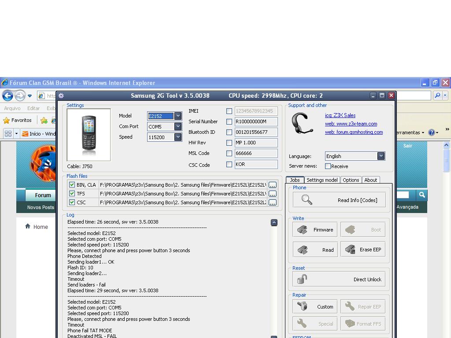Open Arquivo menu in Internet Explorer
Viewport: 451px width, 338px height.
pos(12,108)
